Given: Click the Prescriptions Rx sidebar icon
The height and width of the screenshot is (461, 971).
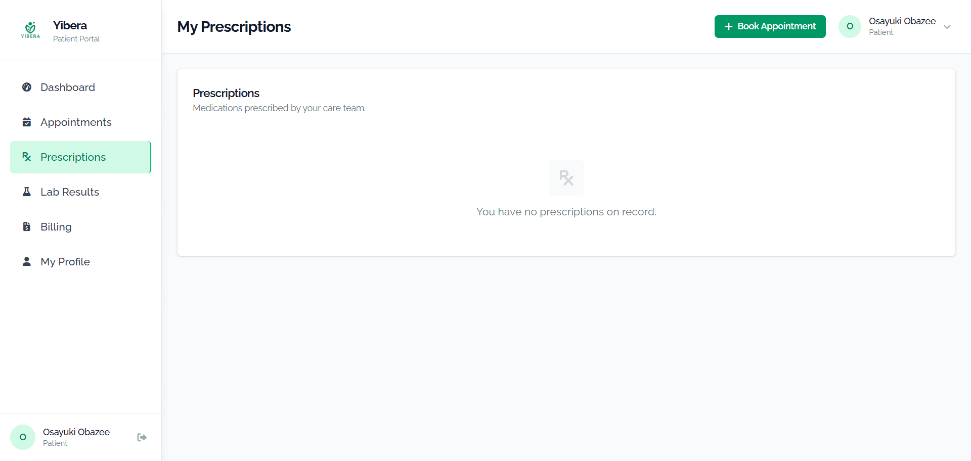Looking at the screenshot, I should [27, 157].
